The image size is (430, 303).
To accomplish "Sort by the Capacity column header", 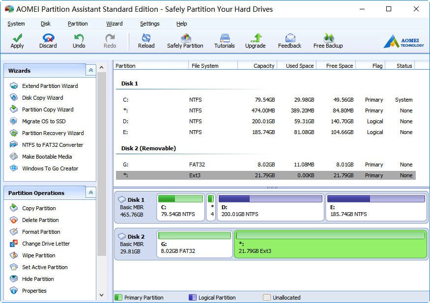I will point(258,66).
